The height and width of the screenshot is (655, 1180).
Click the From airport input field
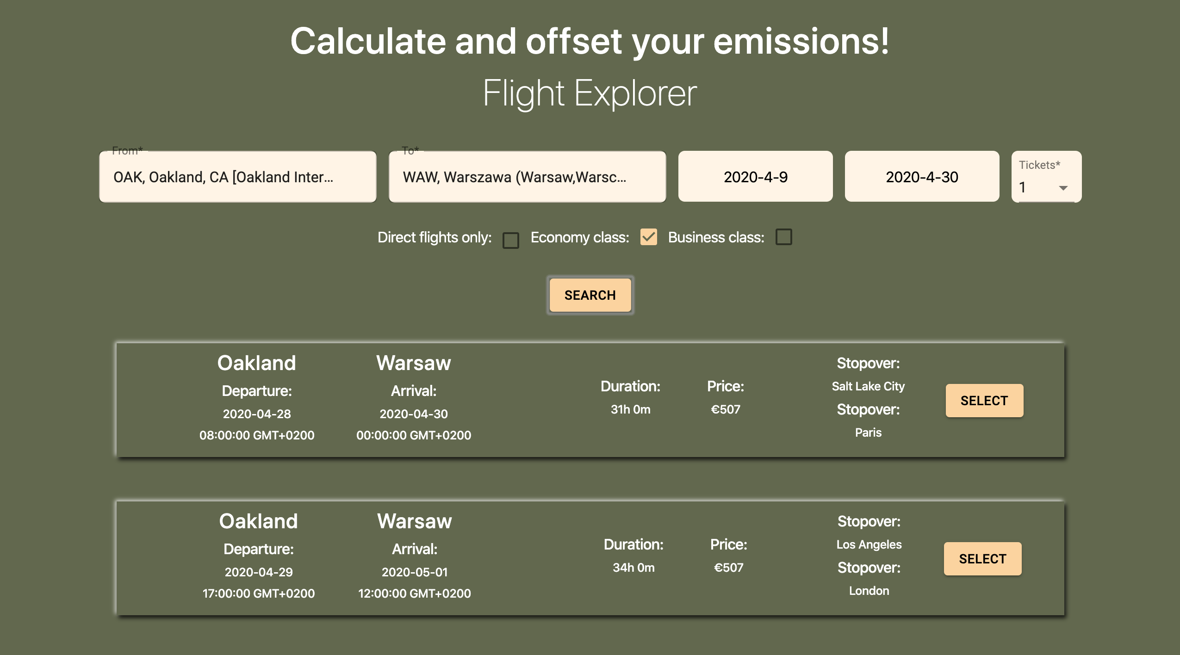pos(237,177)
